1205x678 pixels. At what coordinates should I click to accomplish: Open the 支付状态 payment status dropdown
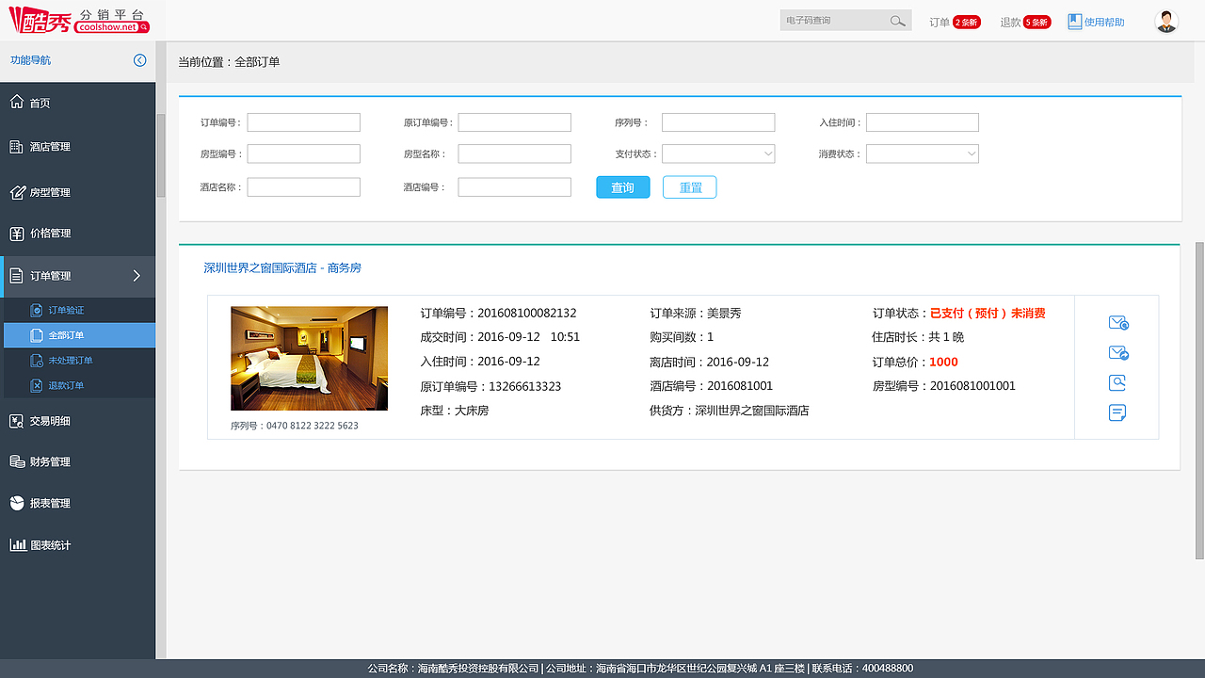pos(718,153)
